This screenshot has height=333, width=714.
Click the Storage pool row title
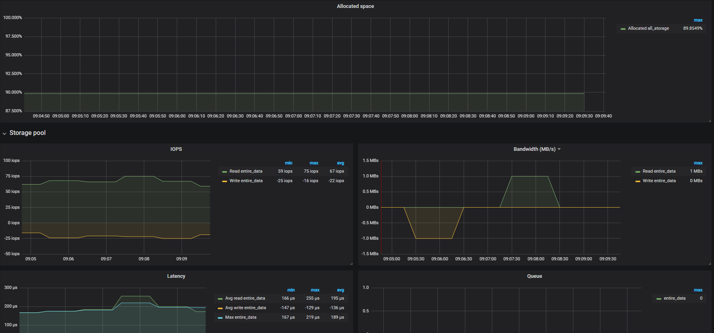click(x=27, y=133)
